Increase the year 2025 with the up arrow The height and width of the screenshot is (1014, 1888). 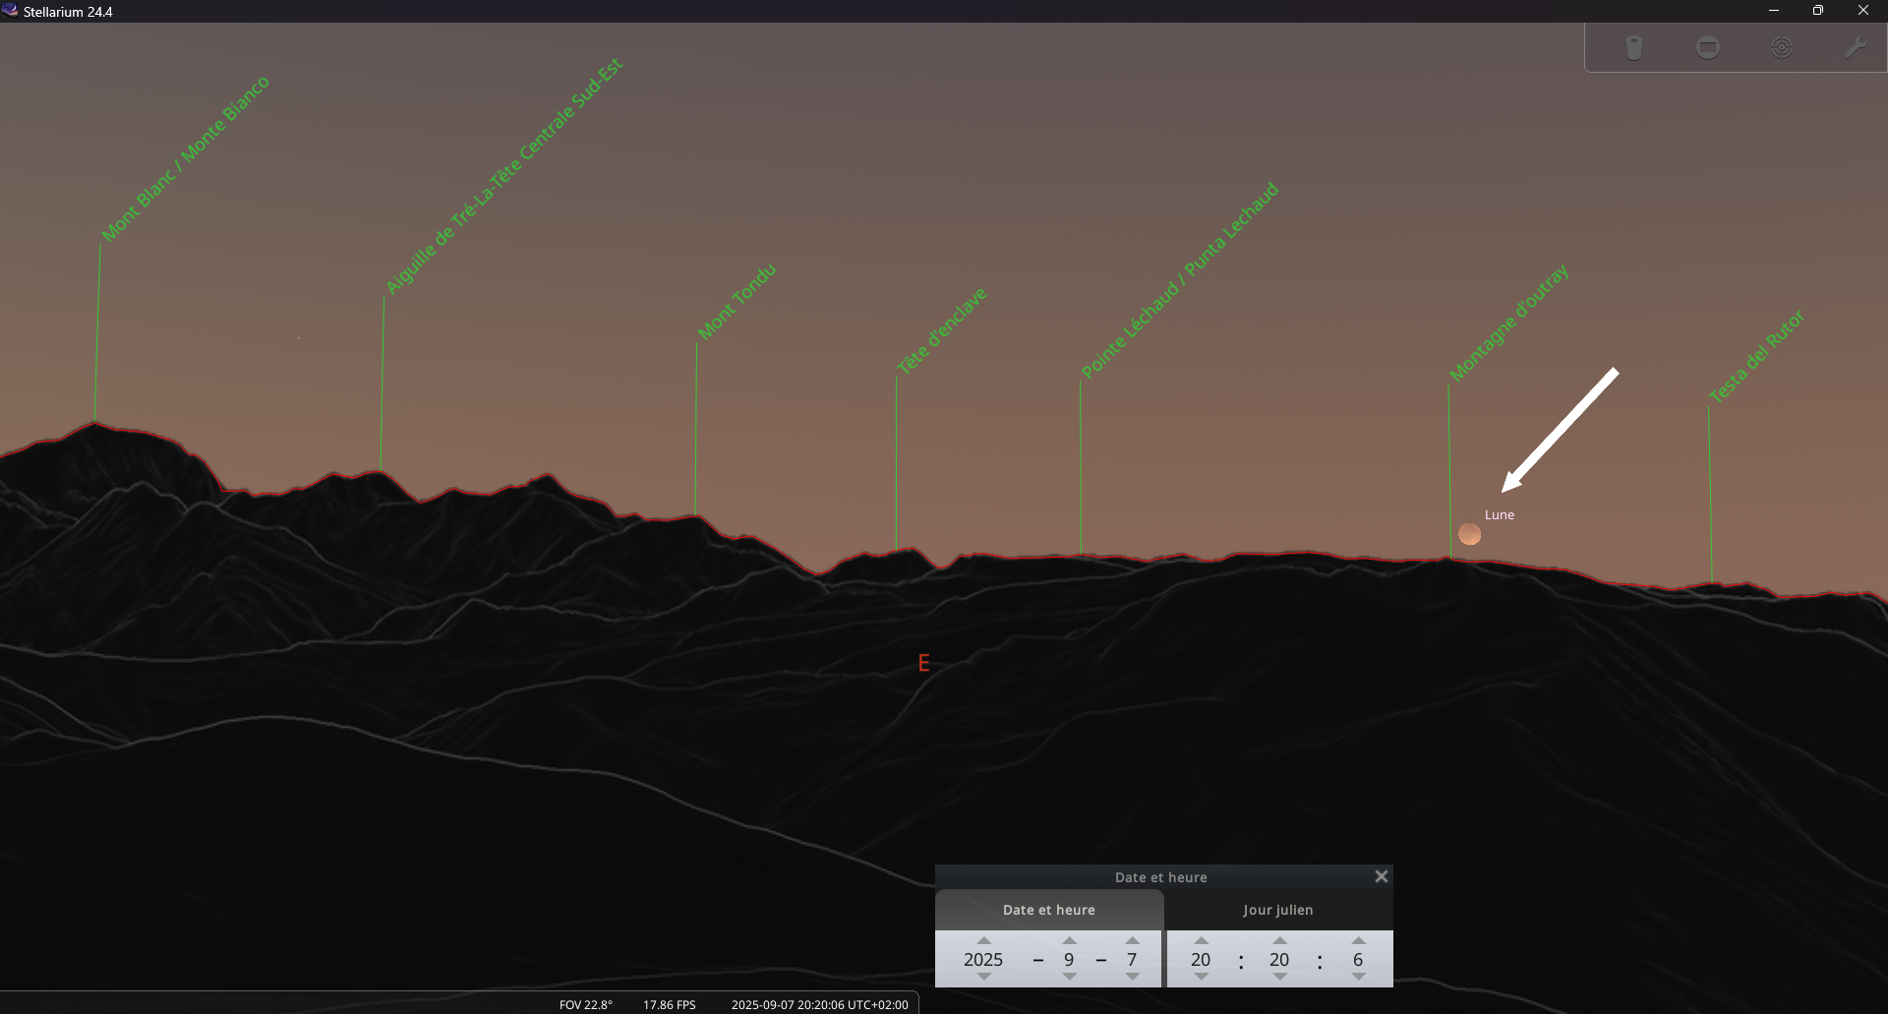[x=984, y=940]
